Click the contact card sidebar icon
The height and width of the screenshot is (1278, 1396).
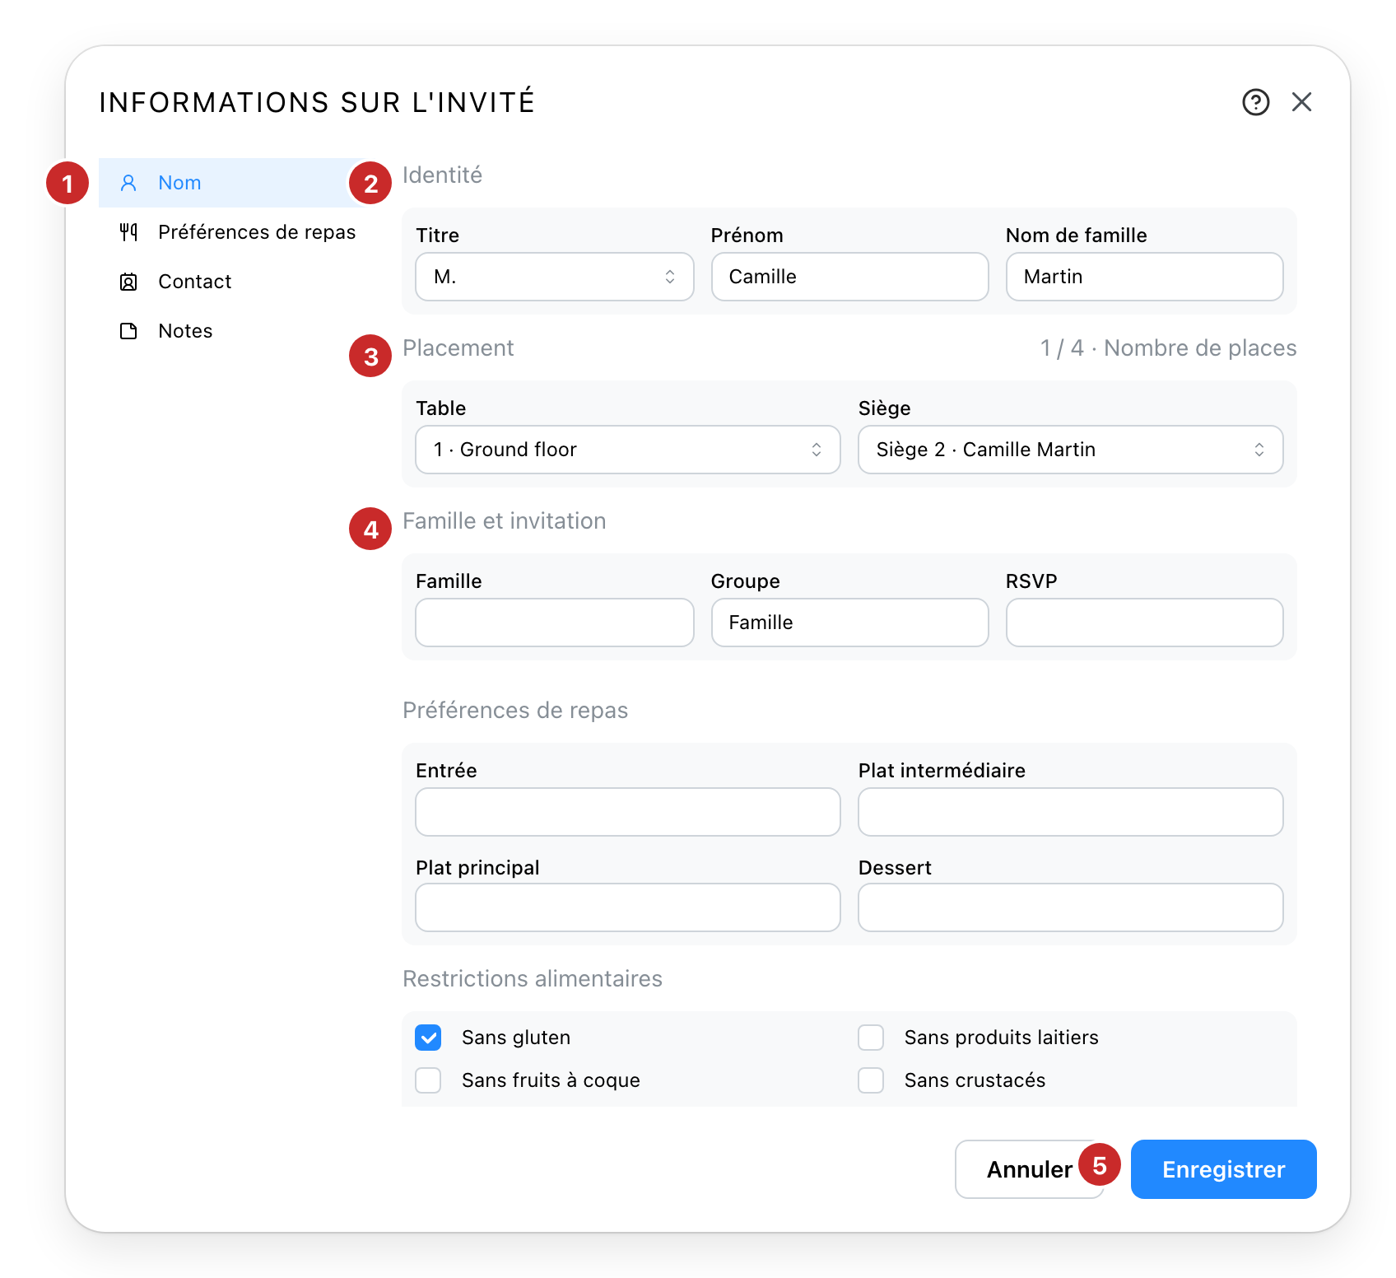coord(128,282)
